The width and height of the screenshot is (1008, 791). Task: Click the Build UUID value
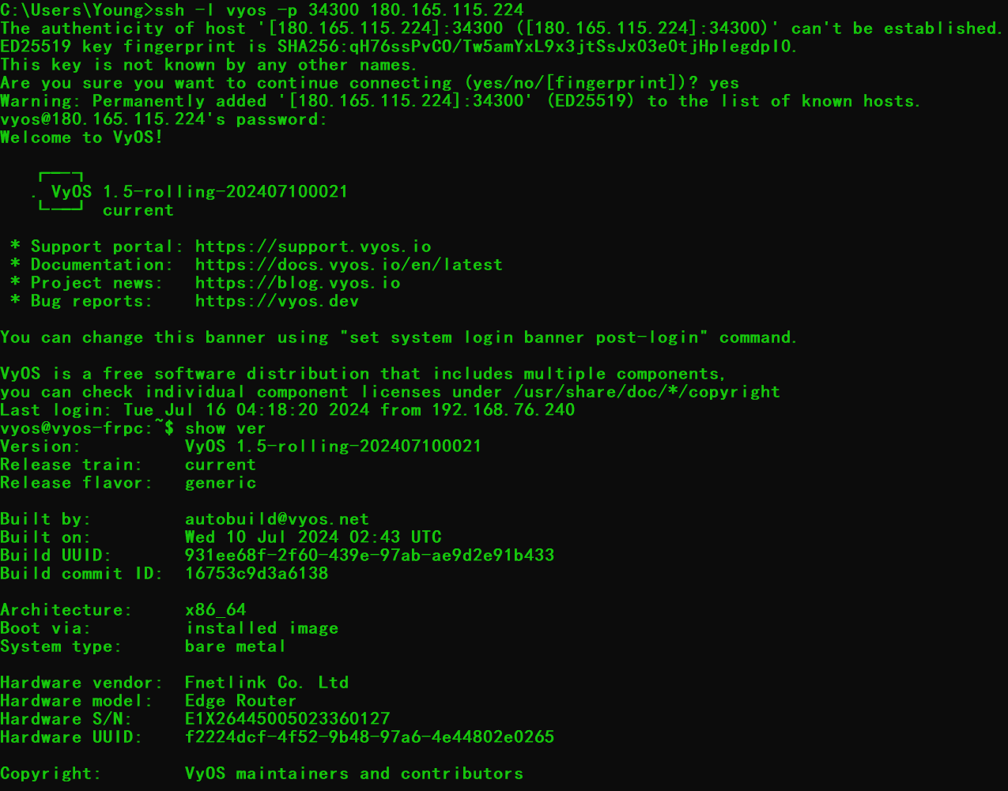(x=369, y=556)
